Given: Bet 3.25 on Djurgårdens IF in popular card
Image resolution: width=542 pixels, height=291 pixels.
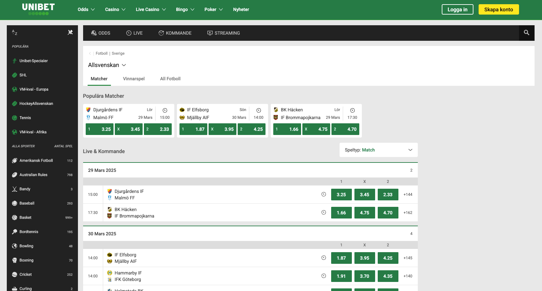Looking at the screenshot, I should coord(100,129).
